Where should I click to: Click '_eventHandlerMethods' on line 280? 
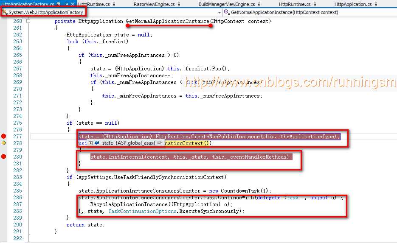(x=258, y=157)
